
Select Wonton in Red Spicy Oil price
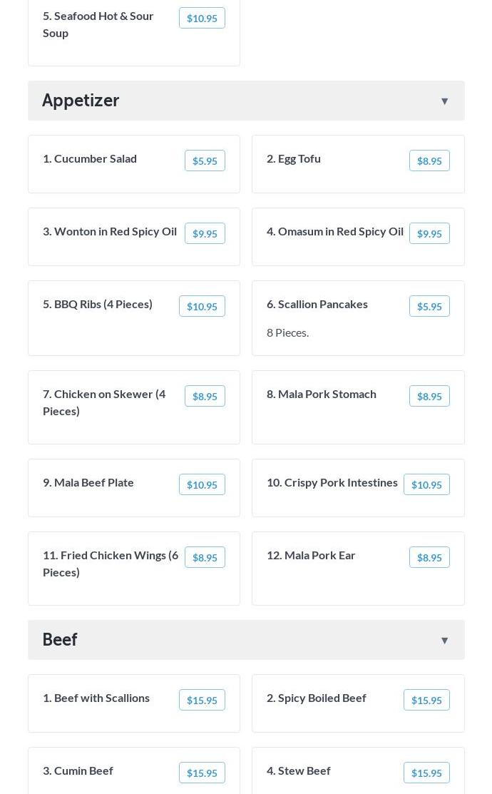(x=205, y=234)
